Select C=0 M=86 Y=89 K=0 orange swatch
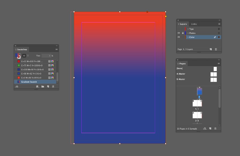The image size is (240, 156). point(35,78)
